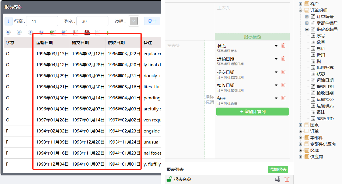
Task: Collapse the 订单明细 tree node
Action: [301, 10]
